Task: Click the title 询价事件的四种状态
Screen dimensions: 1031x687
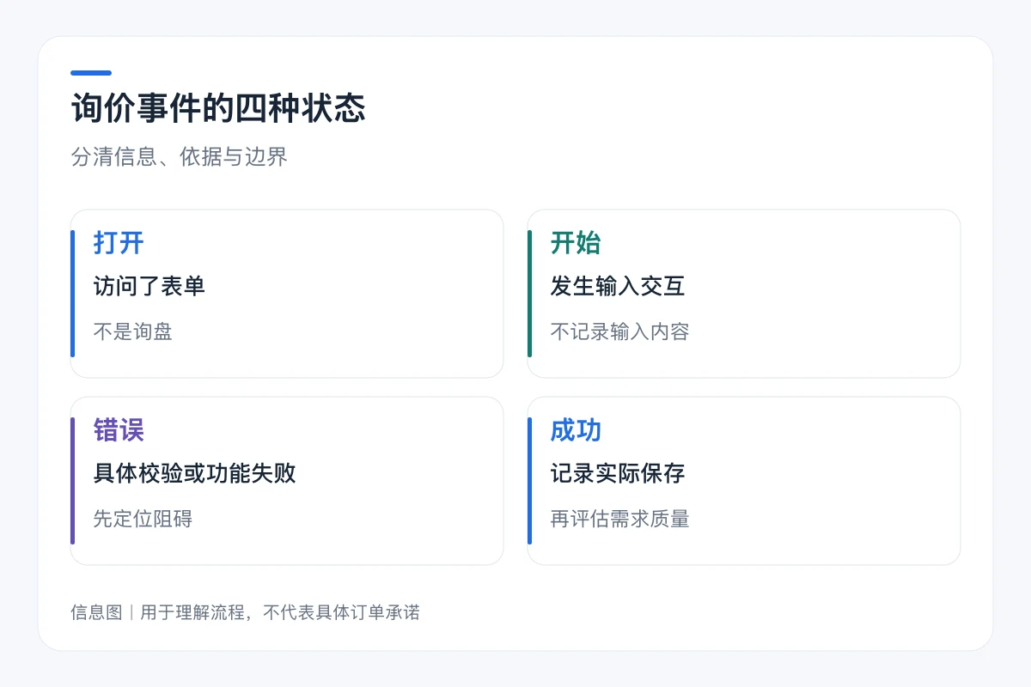Action: [x=218, y=109]
